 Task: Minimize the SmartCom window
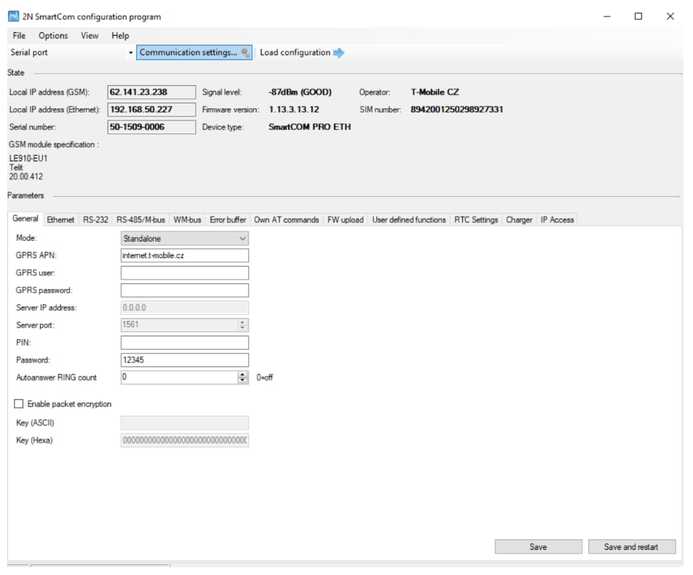(607, 16)
